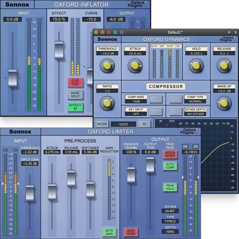Click the button right of KEY INPUT
This screenshot has width=239, height=239.
click(156, 111)
